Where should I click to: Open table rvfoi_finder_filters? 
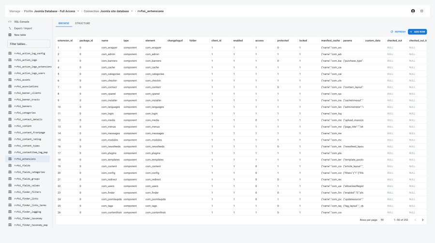pos(28,192)
